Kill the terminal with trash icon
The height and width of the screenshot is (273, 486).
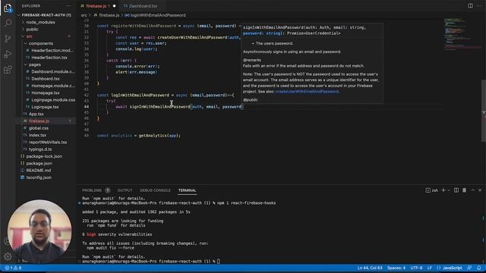[464, 190]
